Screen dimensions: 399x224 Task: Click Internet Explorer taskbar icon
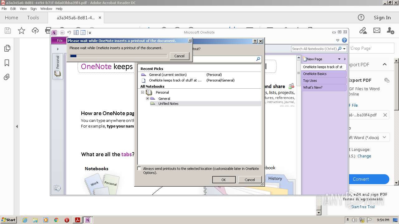click(x=25, y=220)
